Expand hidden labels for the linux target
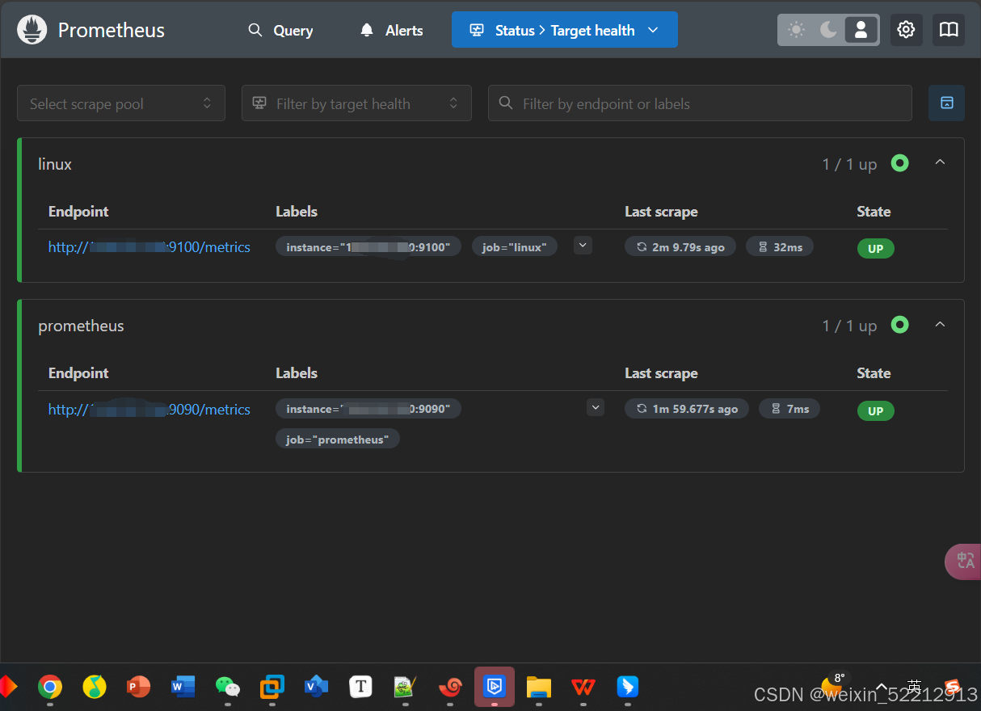Viewport: 981px width, 711px height. tap(583, 245)
